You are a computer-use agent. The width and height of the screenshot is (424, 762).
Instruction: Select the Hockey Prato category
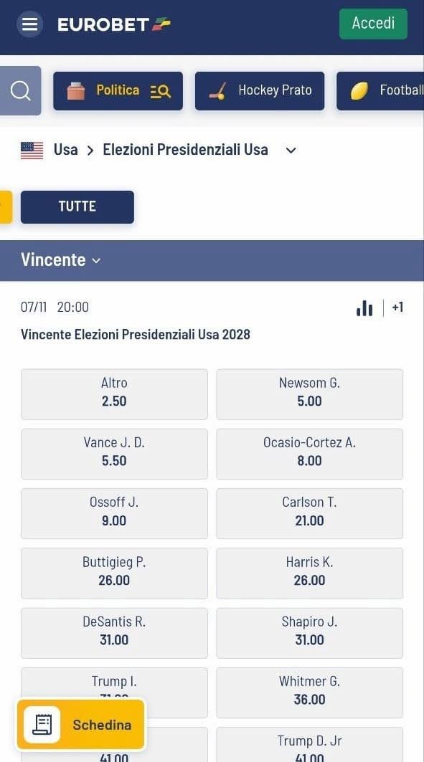[260, 91]
